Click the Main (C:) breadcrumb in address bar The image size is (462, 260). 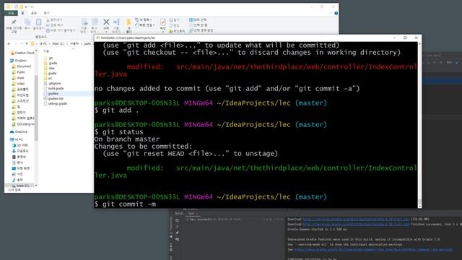pyautogui.click(x=58, y=43)
